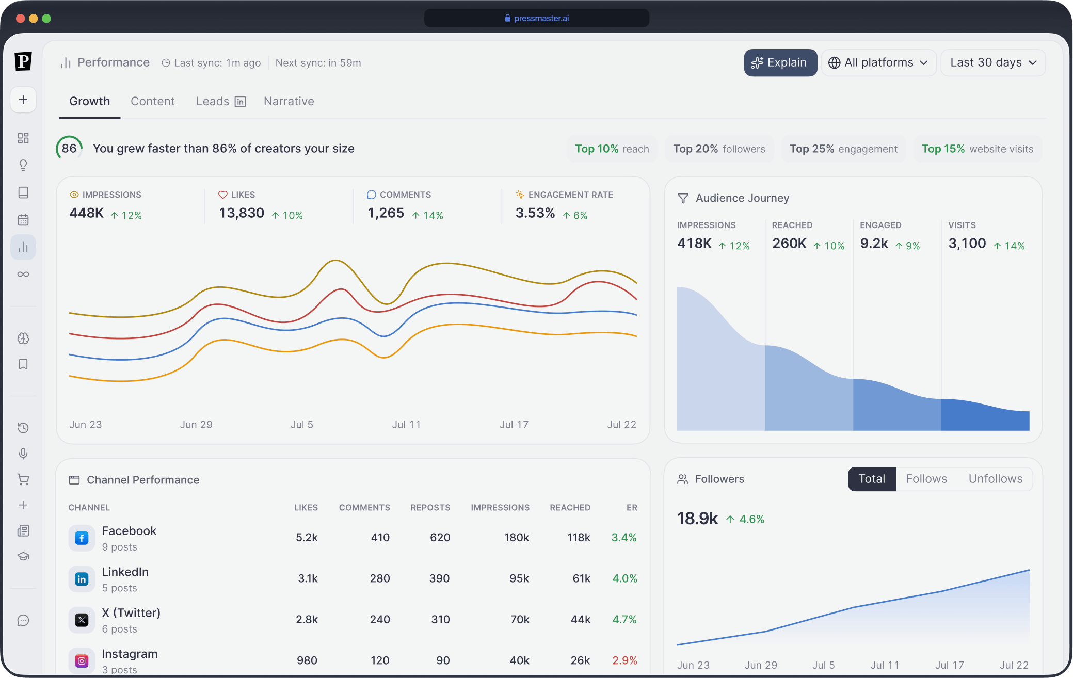Viewport: 1073px width, 678px height.
Task: Open the brain icon in sidebar
Action: click(23, 338)
